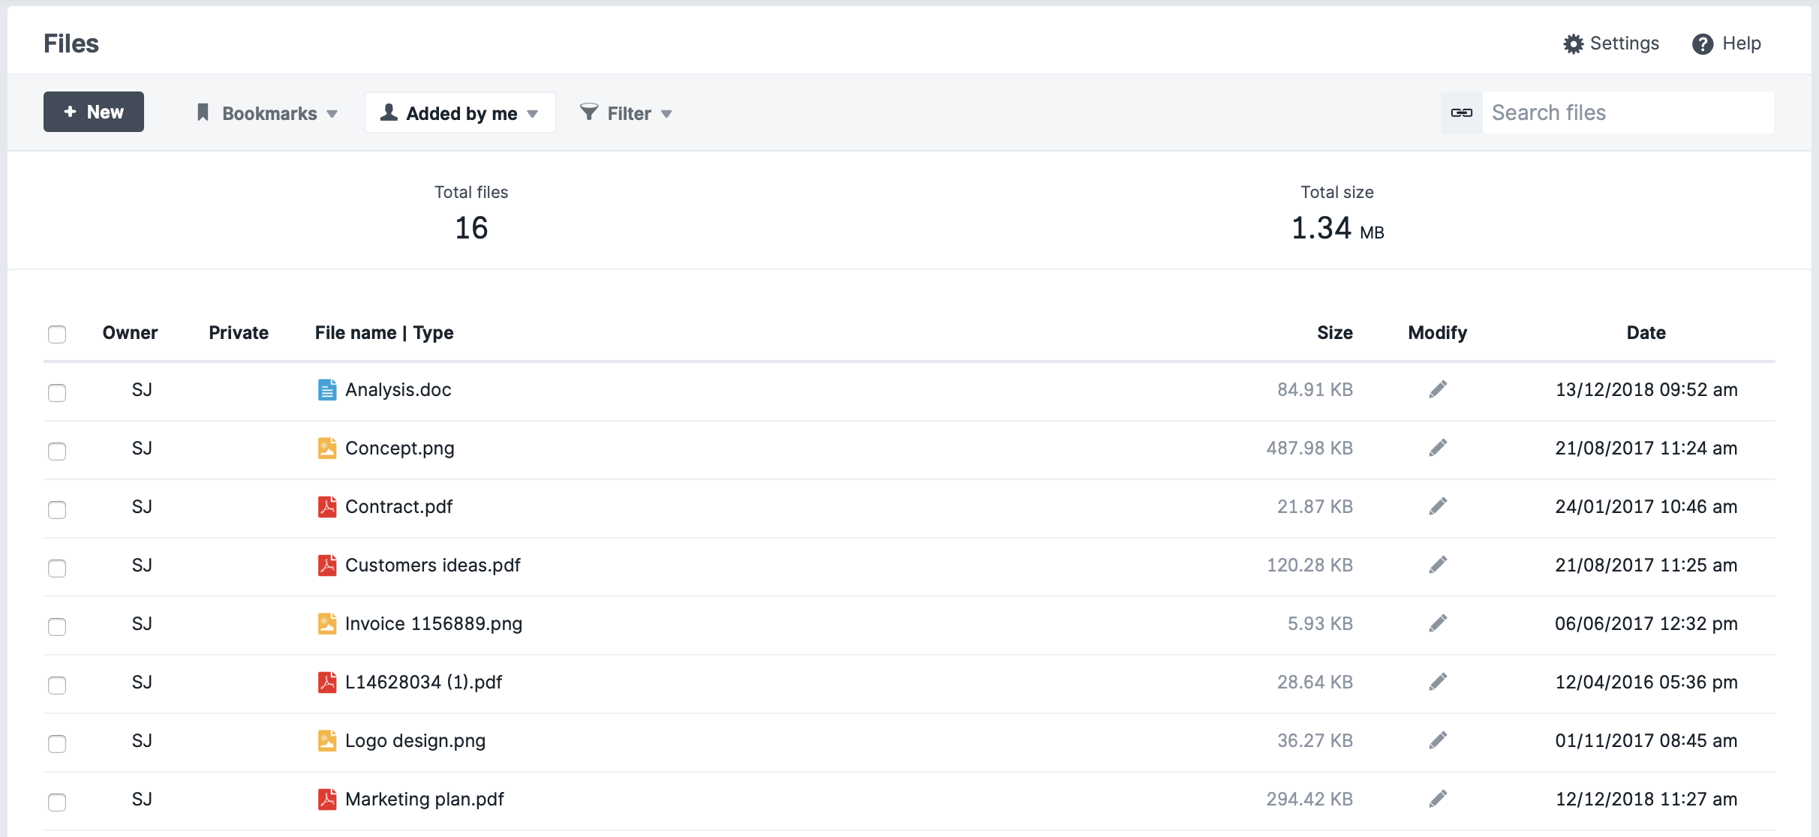The image size is (1819, 837).
Task: Click the link icon beside the search box
Action: point(1462,112)
